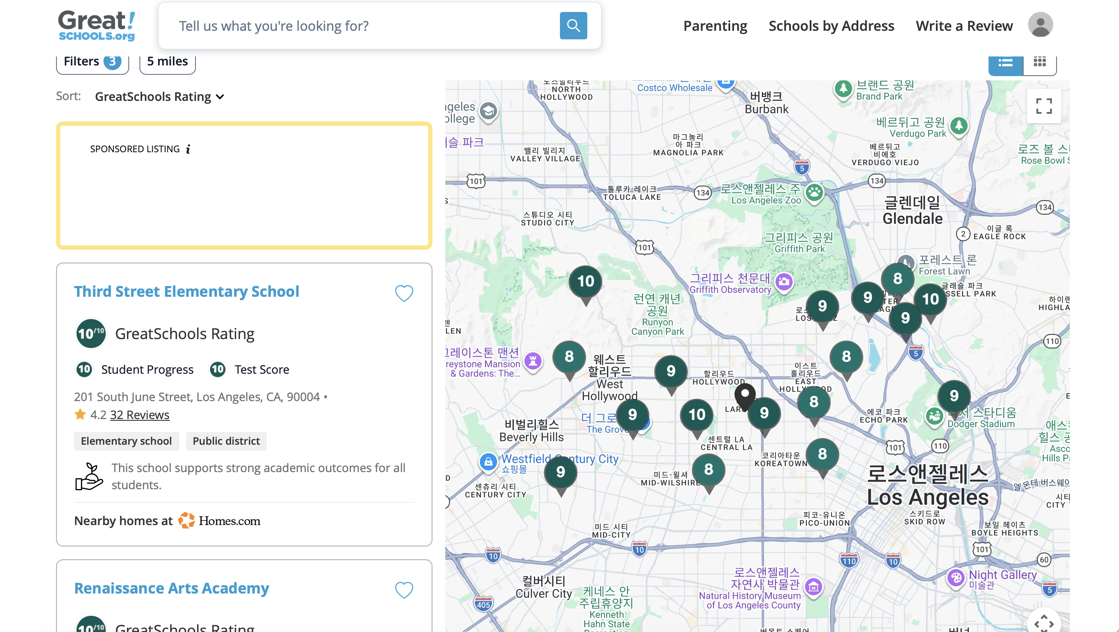Viewport: 1119px width, 632px height.
Task: Favorite Third Street Elementary School with heart
Action: (x=404, y=293)
